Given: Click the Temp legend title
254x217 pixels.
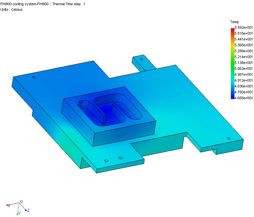Looking at the screenshot, I should (x=234, y=22).
